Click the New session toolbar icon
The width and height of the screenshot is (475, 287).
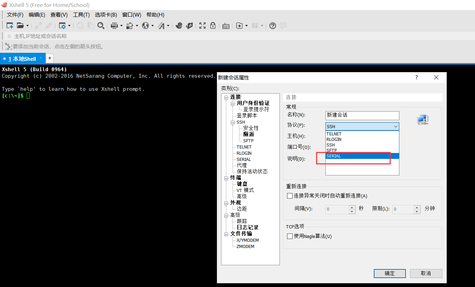pos(10,26)
